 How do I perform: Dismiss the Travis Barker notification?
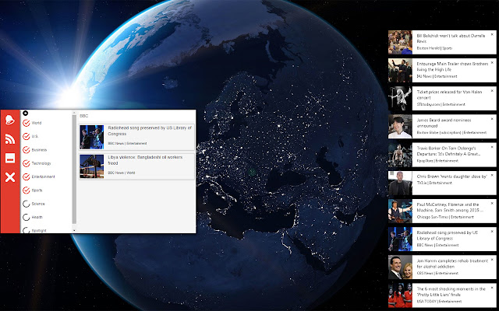tap(492, 147)
